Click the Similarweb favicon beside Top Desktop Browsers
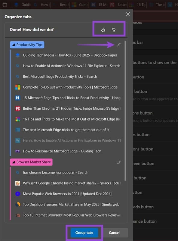178x241 pixels. click(x=18, y=205)
